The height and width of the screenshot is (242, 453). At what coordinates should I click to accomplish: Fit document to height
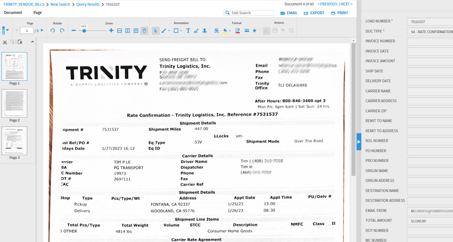coord(128,30)
